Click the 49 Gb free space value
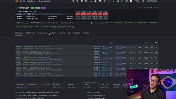 click(x=71, y=84)
